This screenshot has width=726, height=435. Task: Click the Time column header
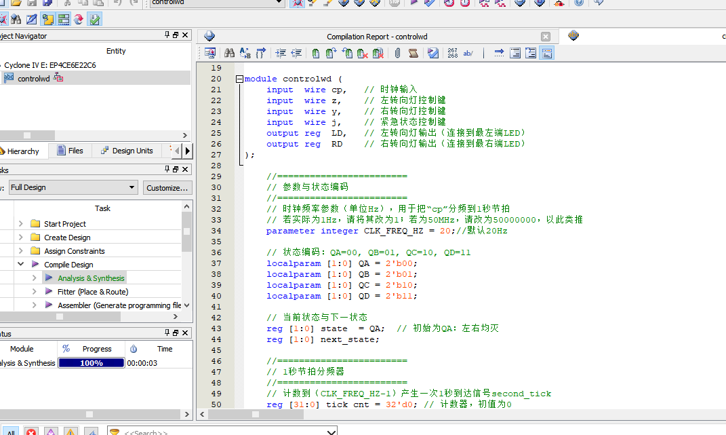tap(164, 349)
